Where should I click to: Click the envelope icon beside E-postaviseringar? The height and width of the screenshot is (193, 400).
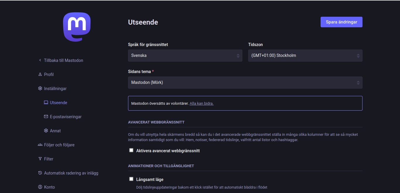(x=45, y=116)
